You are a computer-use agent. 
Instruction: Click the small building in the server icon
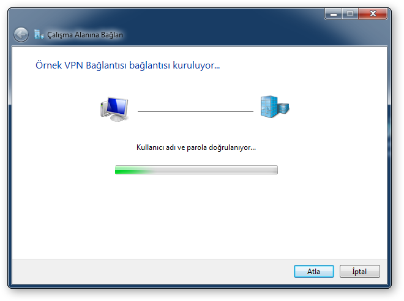[283, 108]
